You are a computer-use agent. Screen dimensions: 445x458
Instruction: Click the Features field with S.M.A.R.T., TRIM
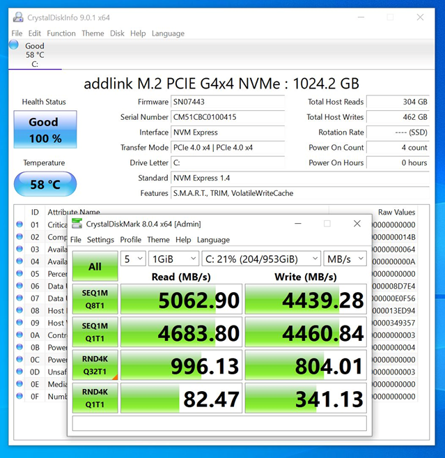(x=300, y=193)
